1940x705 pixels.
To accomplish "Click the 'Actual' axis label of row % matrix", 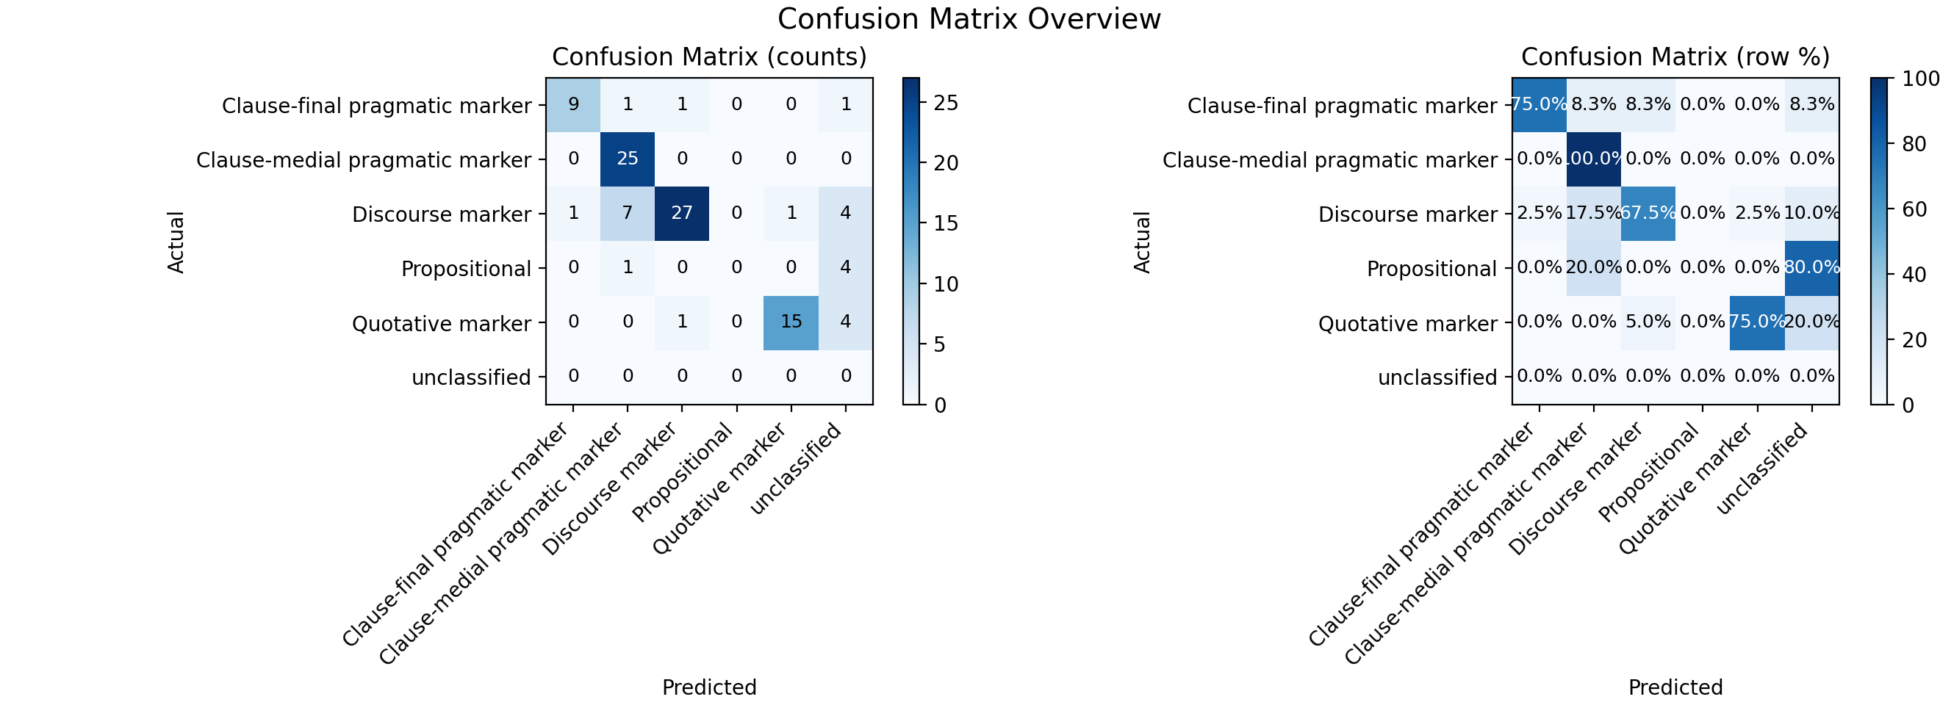I will 1143,242.
